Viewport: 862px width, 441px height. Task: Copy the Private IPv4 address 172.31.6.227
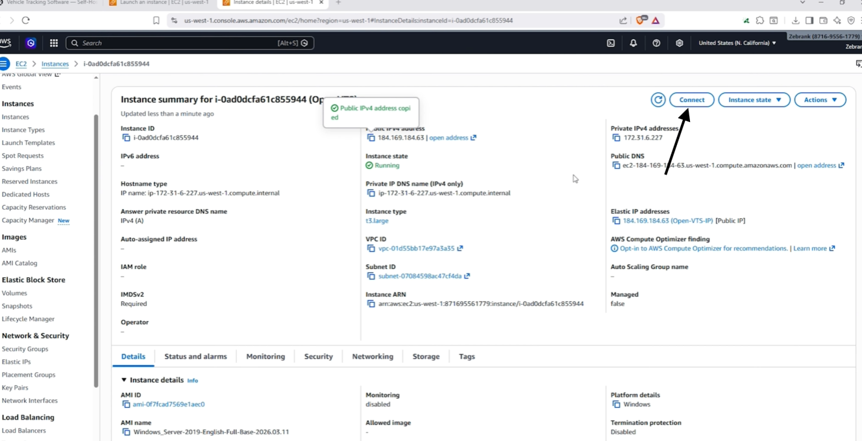click(x=616, y=138)
